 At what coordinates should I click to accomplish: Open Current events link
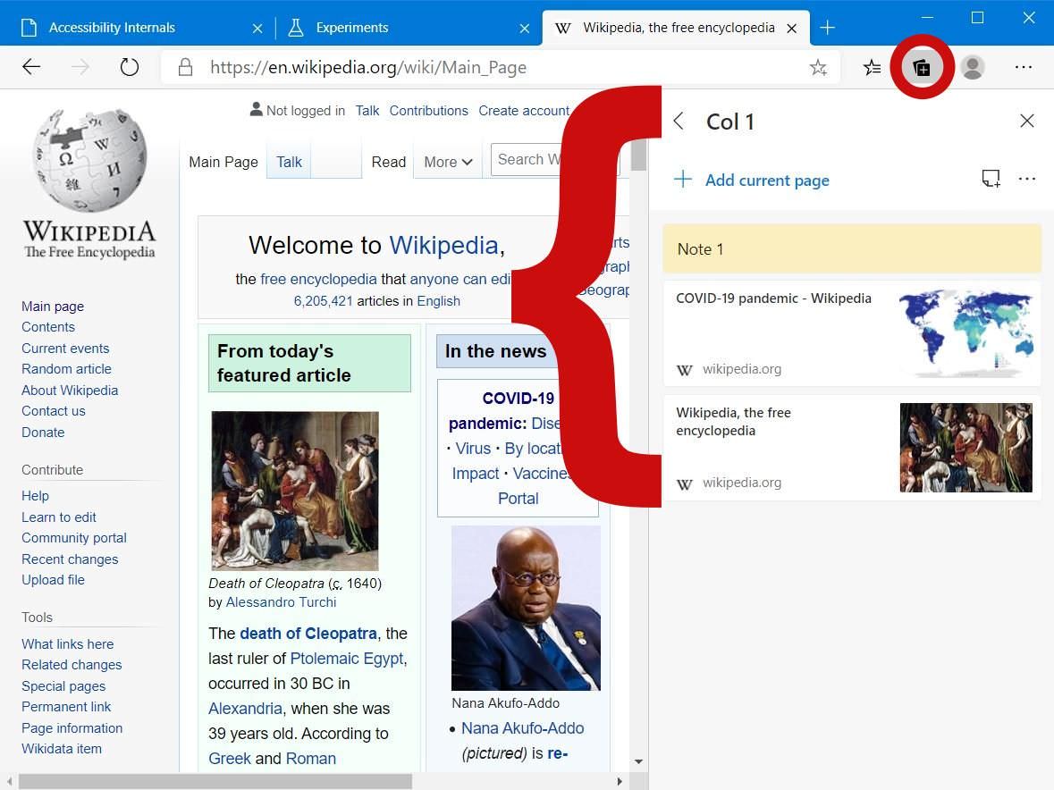(x=65, y=349)
